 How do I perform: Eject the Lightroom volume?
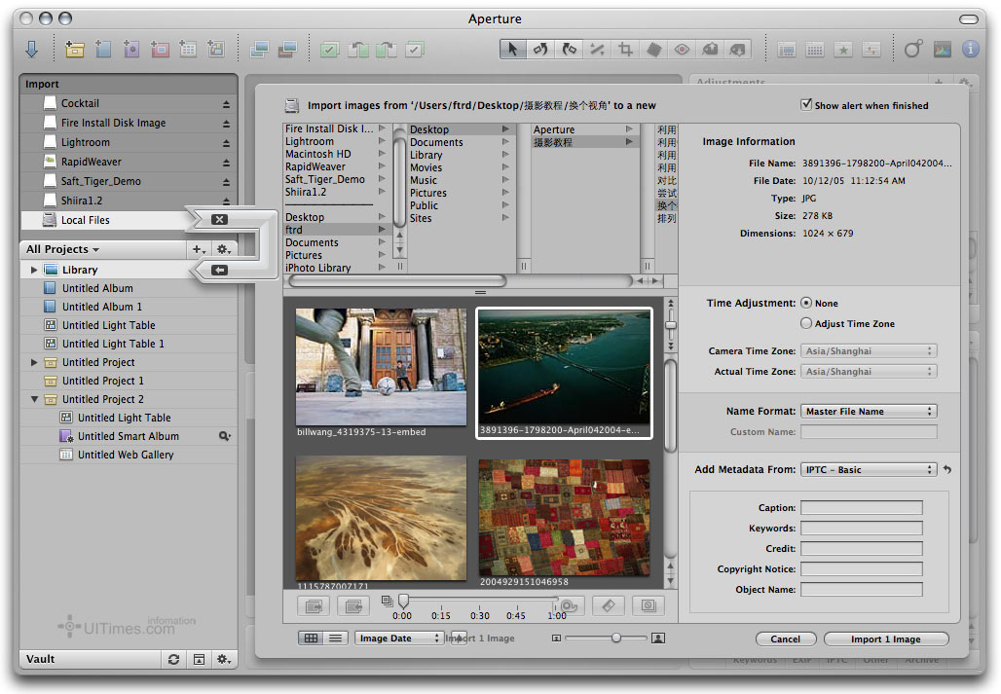click(x=226, y=143)
